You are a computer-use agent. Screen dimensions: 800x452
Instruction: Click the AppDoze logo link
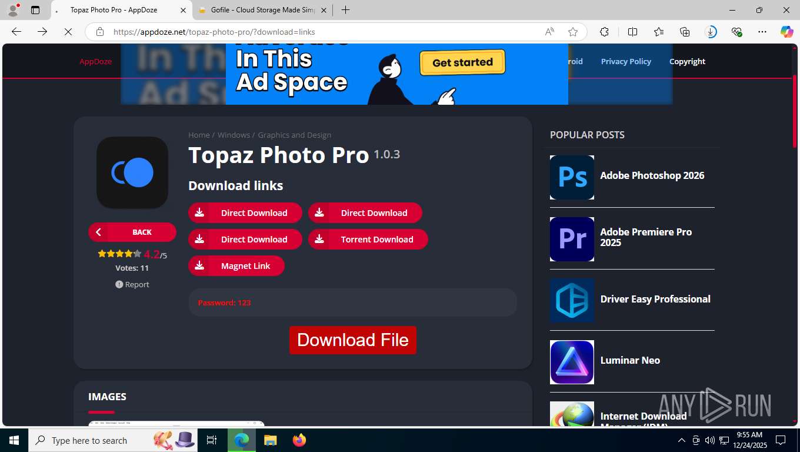coord(95,61)
